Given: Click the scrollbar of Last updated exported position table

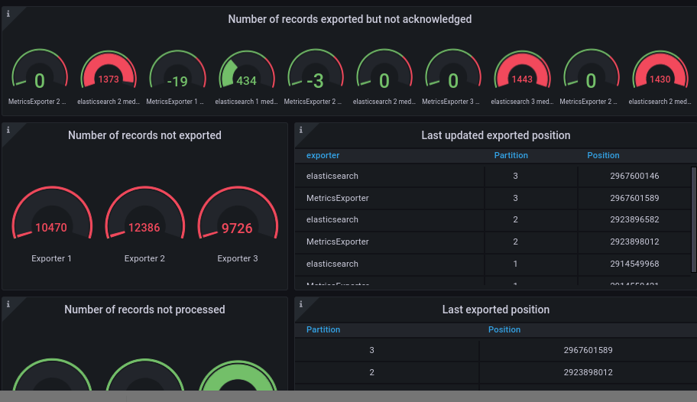Looking at the screenshot, I should click(x=693, y=219).
